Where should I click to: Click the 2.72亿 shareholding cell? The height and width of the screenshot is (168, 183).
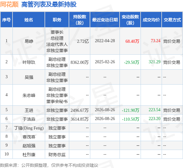[83, 41]
